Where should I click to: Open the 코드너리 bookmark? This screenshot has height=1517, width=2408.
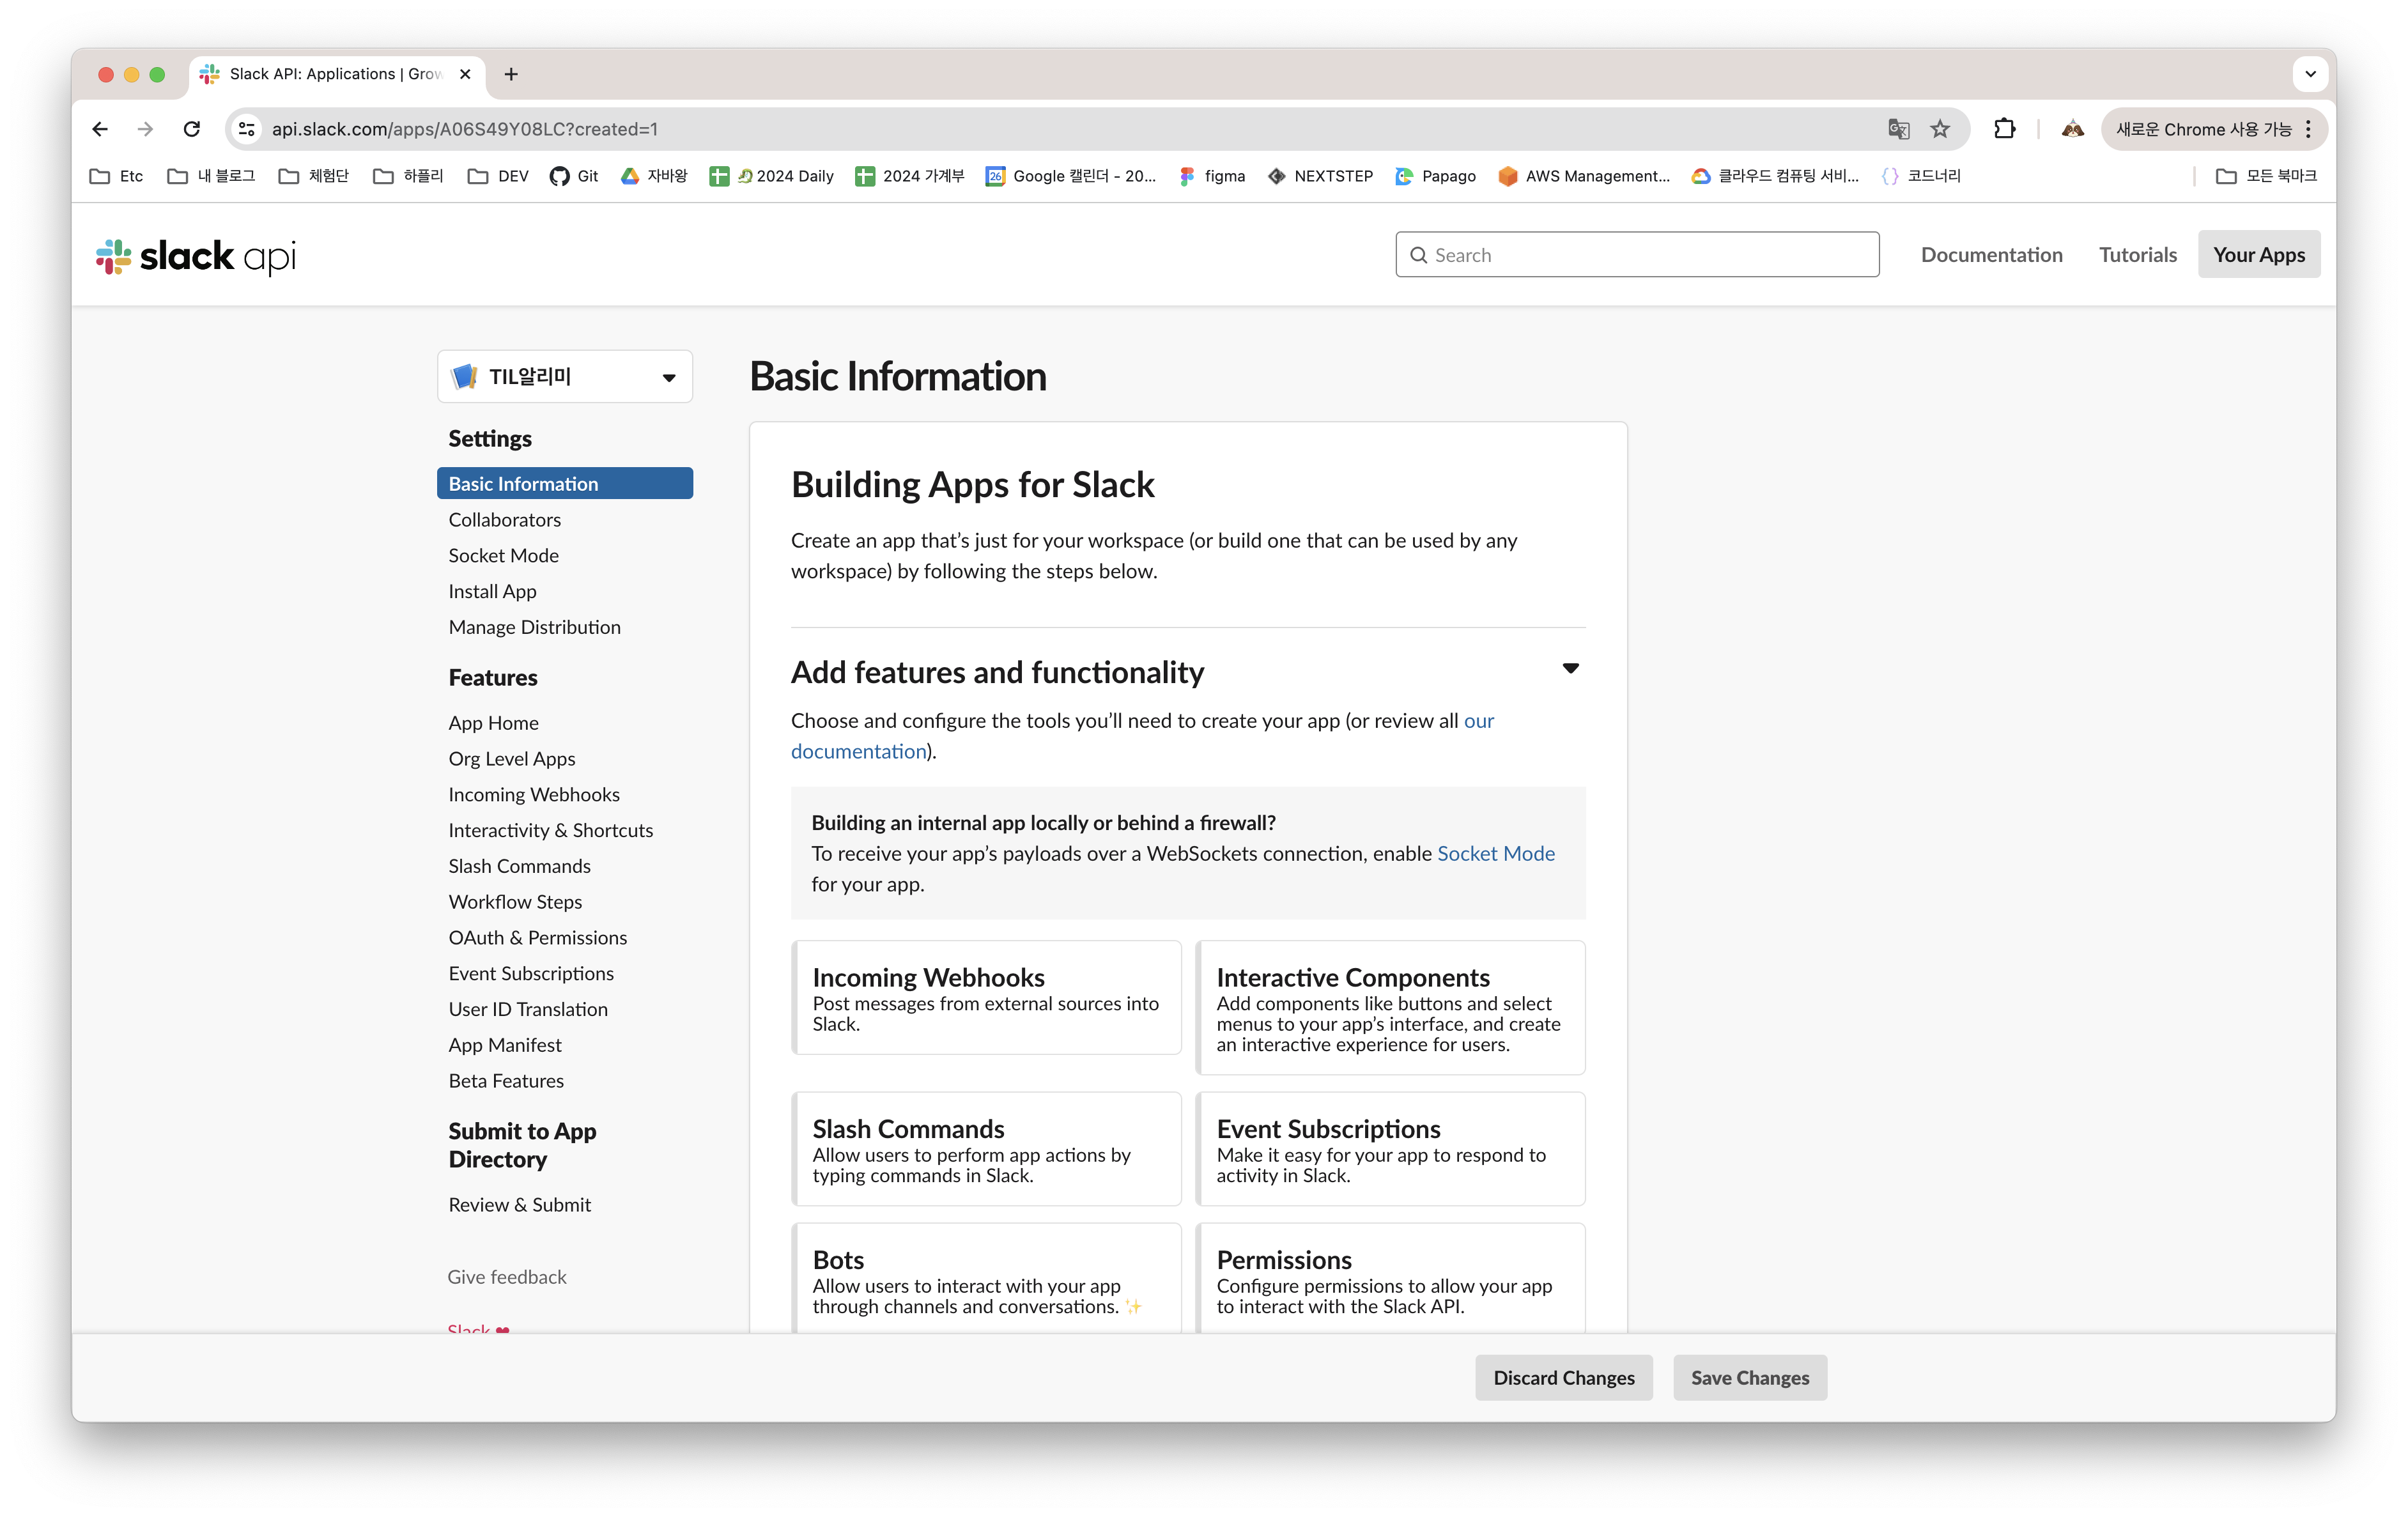[x=1921, y=176]
